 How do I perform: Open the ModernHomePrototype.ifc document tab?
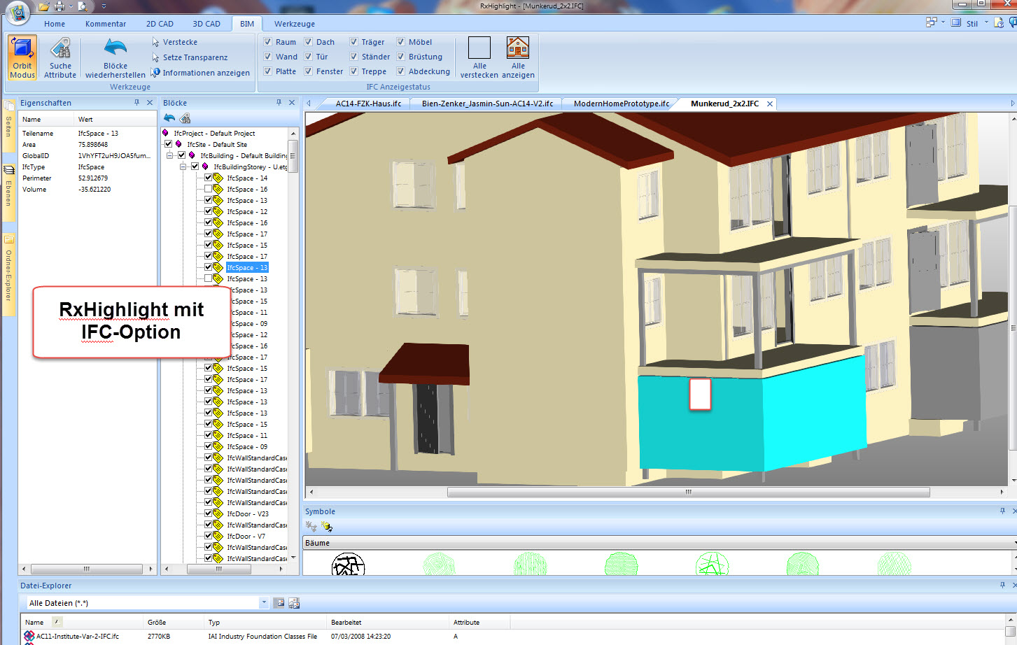[x=621, y=104]
